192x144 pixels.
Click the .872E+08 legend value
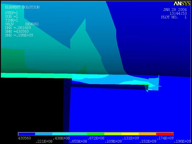[96, 138]
